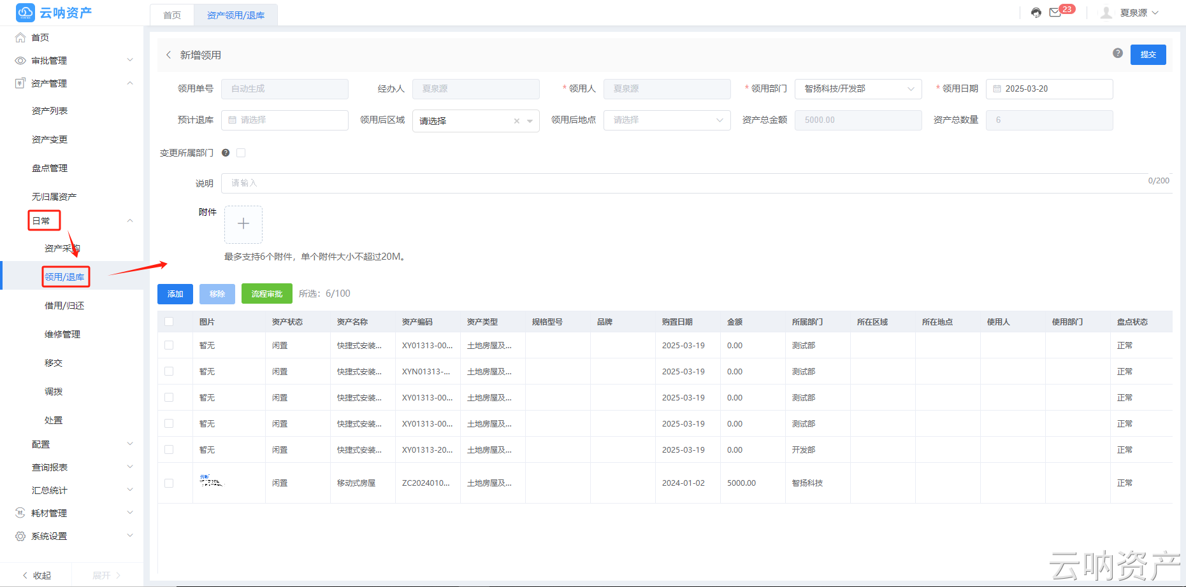Click the 购置日期 column header

click(677, 322)
